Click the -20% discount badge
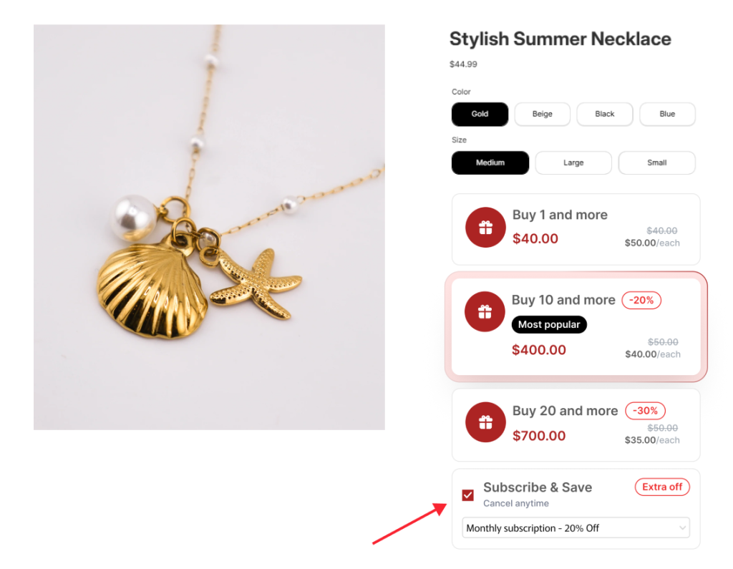The height and width of the screenshot is (569, 733). click(641, 301)
